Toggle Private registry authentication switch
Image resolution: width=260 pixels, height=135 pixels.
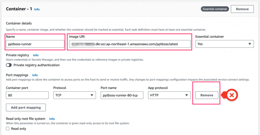[x=9, y=65]
